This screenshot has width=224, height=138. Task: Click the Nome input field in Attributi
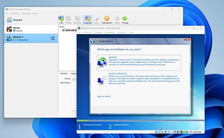[74, 79]
